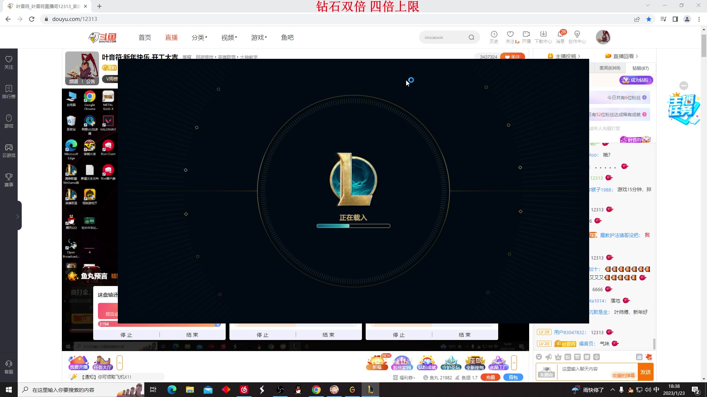
Task: Toggle the 梗 meme chat toolbar option
Action: pos(587,357)
